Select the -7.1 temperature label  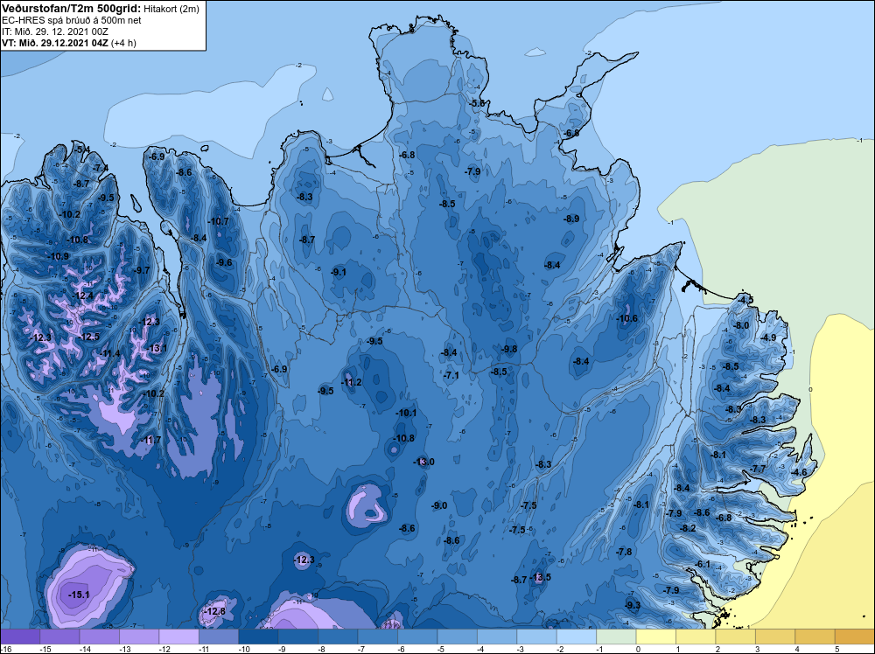pyautogui.click(x=451, y=375)
